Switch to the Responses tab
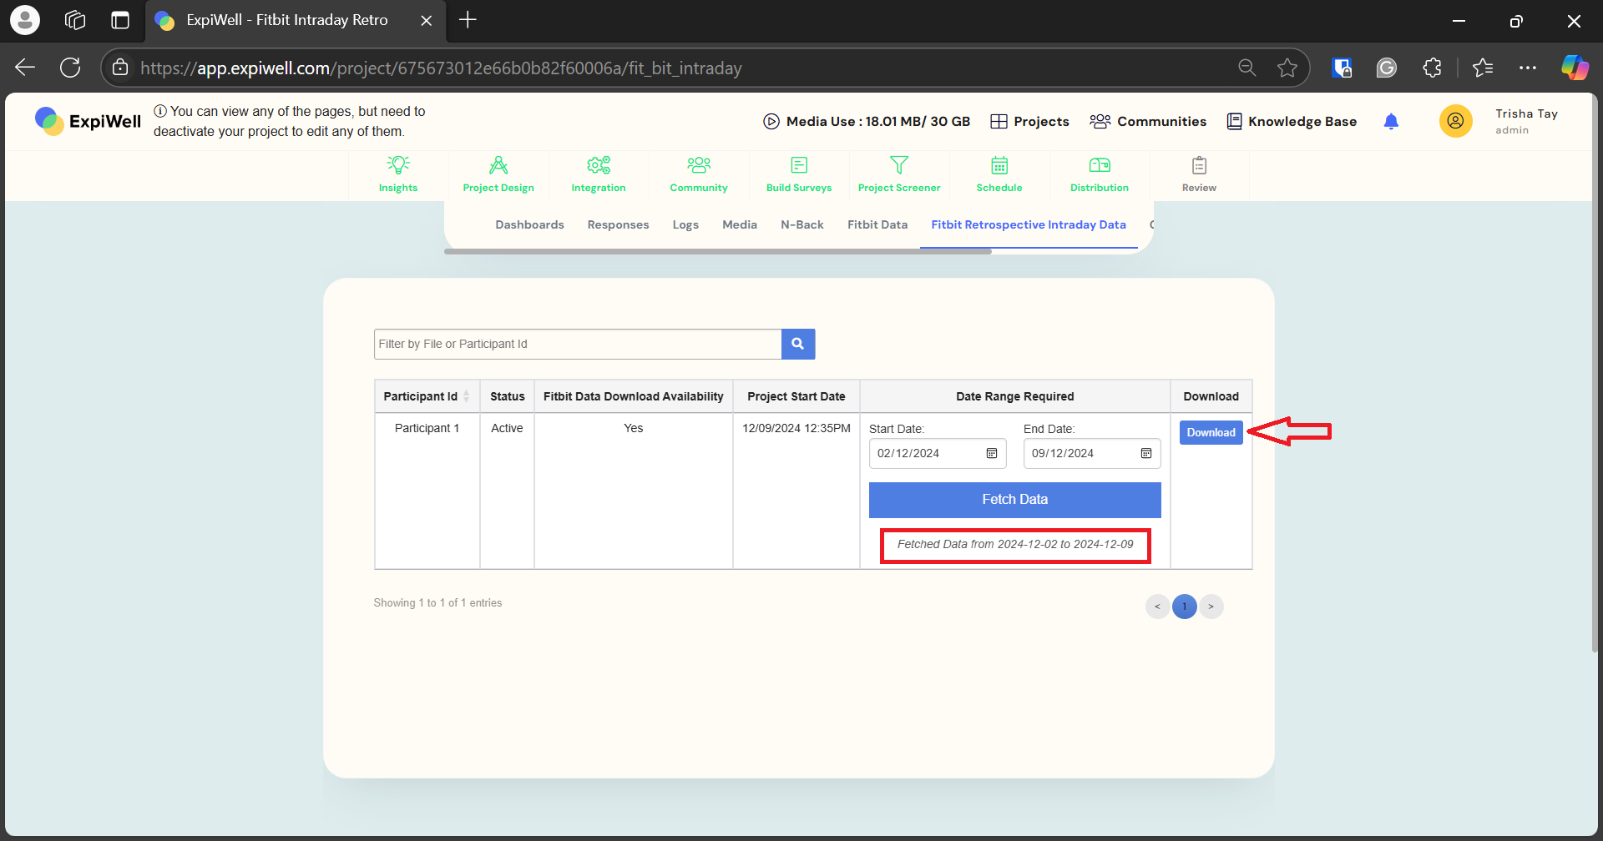This screenshot has height=841, width=1603. (618, 224)
